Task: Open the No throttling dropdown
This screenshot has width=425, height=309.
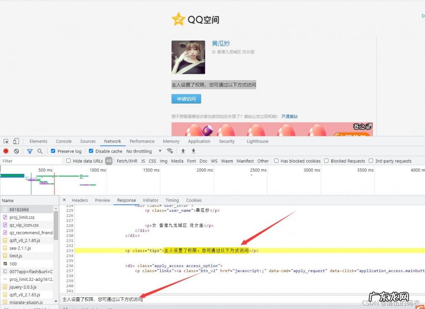Action: (x=144, y=151)
